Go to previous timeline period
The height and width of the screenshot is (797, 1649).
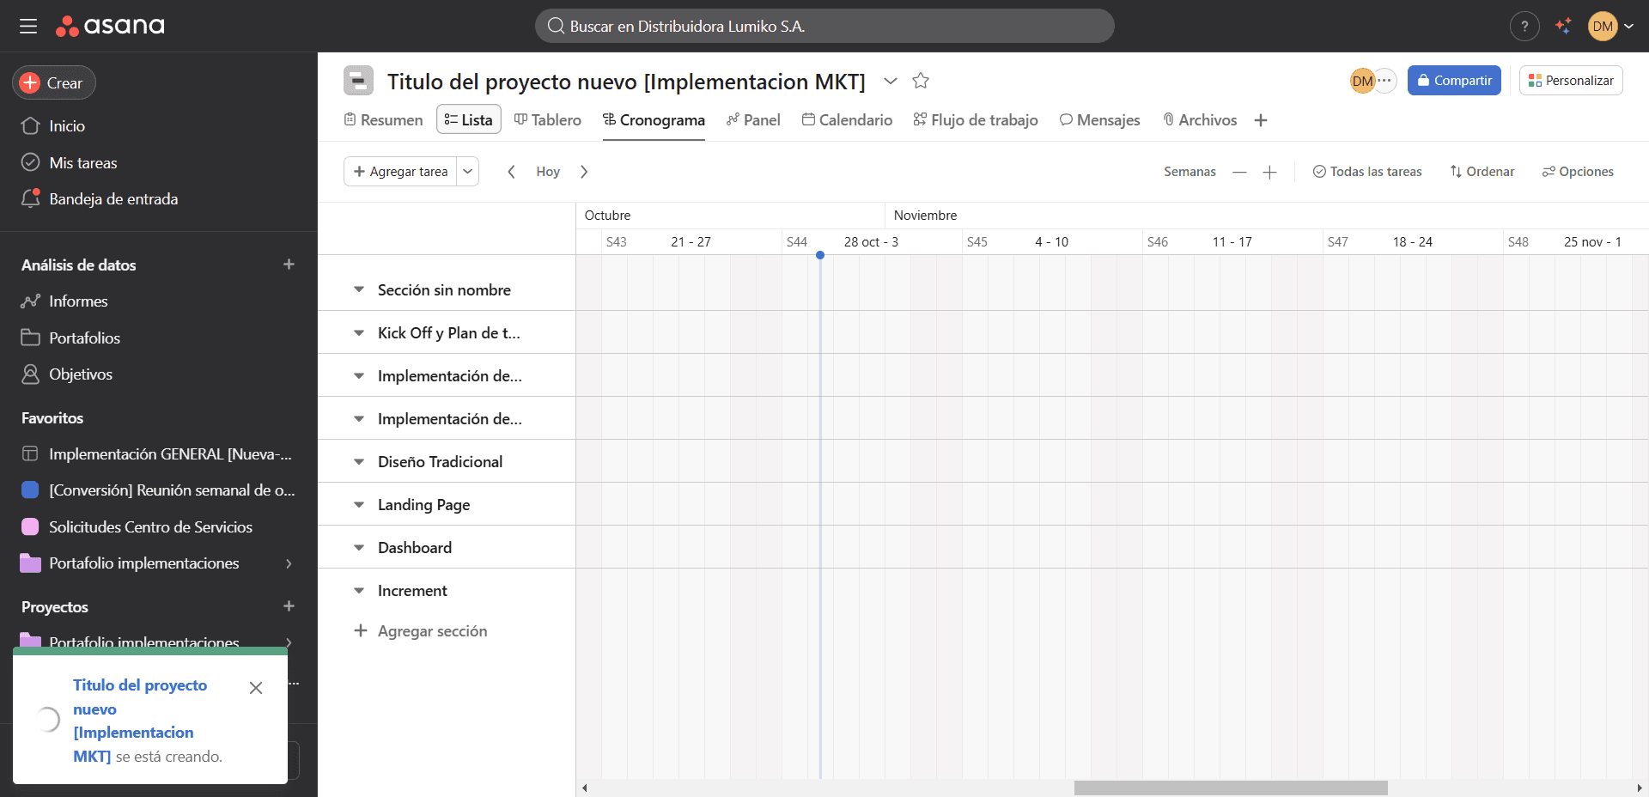click(511, 172)
